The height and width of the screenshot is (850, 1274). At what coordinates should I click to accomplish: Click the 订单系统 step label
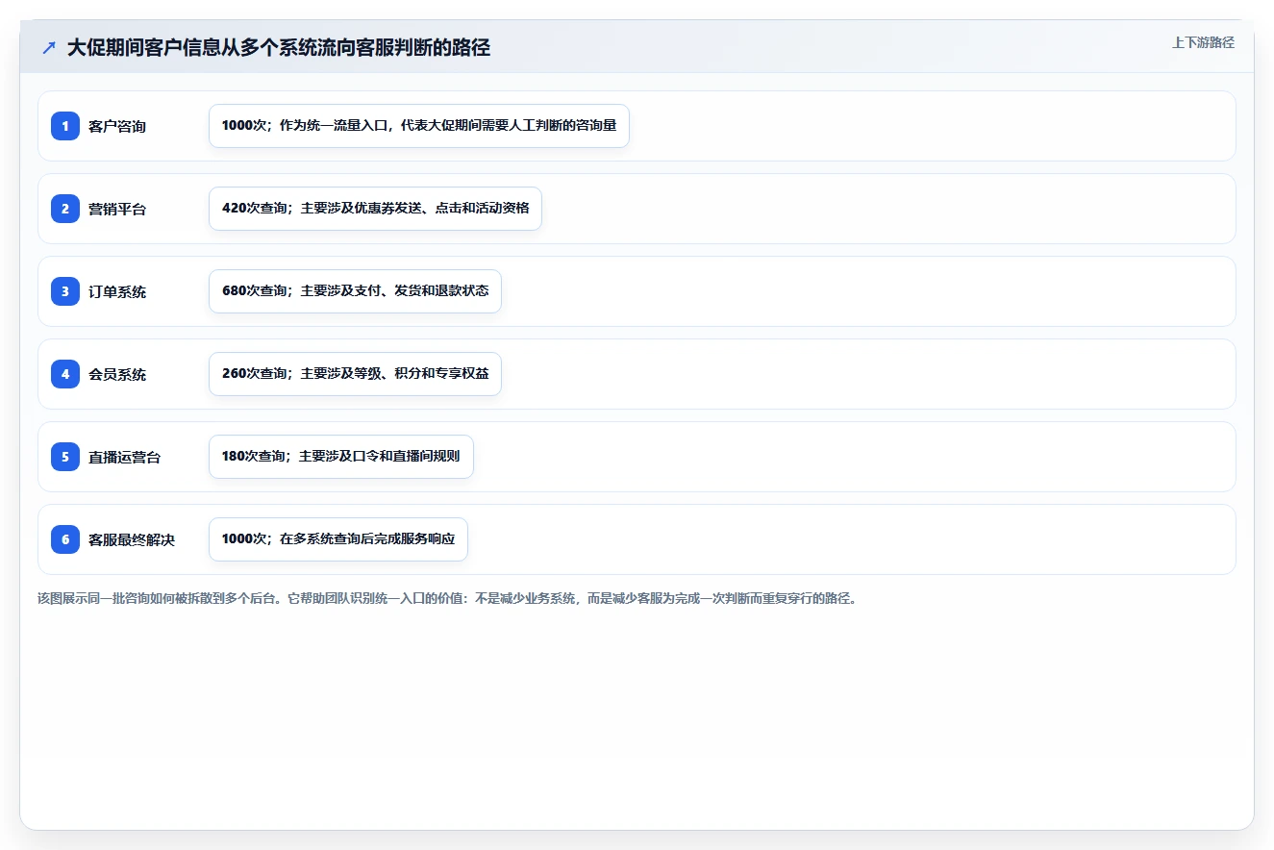(x=117, y=291)
